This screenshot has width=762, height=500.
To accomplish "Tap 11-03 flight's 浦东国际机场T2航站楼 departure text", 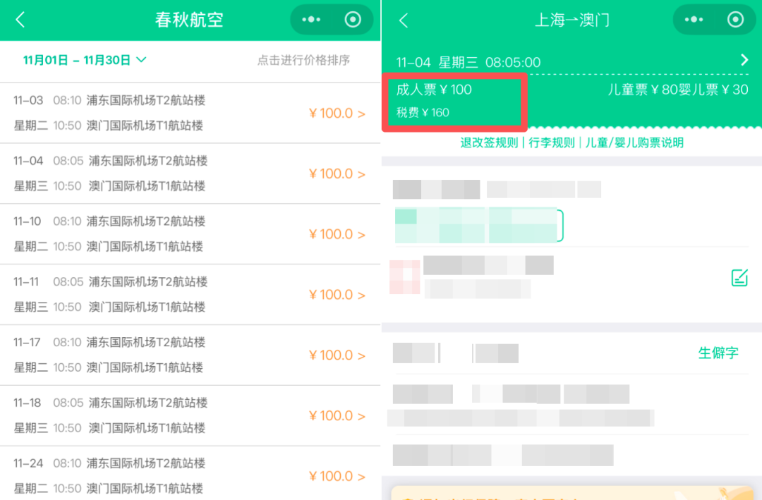I will (146, 100).
